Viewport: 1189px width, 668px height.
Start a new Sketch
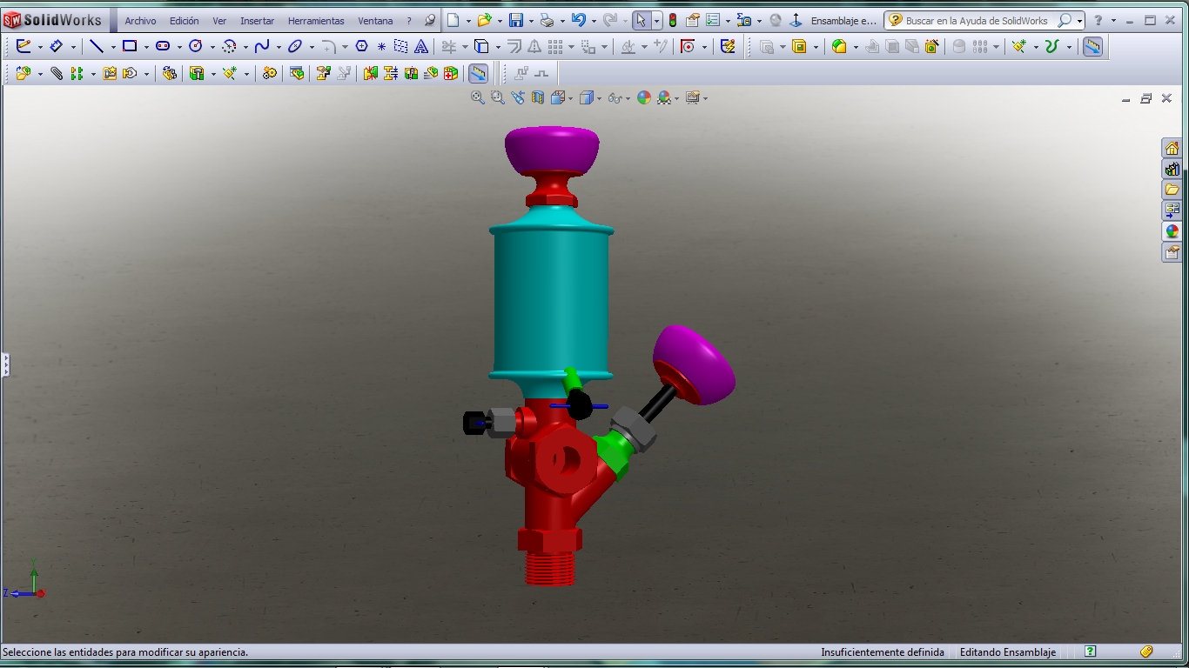point(24,47)
